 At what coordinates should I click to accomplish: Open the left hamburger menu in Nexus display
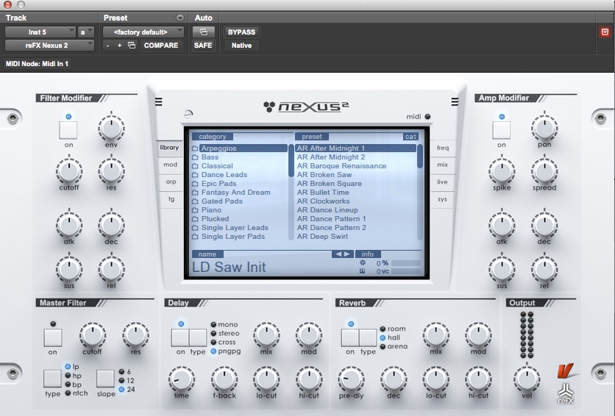(158, 102)
